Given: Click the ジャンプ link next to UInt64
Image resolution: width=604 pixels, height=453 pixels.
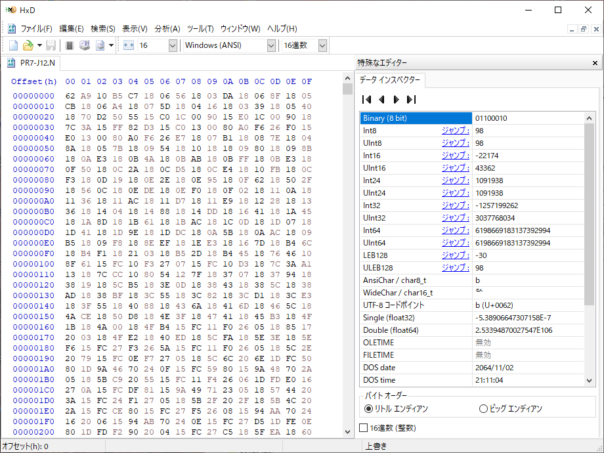Looking at the screenshot, I should [456, 243].
